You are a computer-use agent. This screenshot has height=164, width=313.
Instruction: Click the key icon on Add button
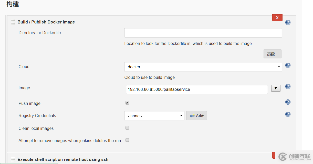click(x=192, y=116)
